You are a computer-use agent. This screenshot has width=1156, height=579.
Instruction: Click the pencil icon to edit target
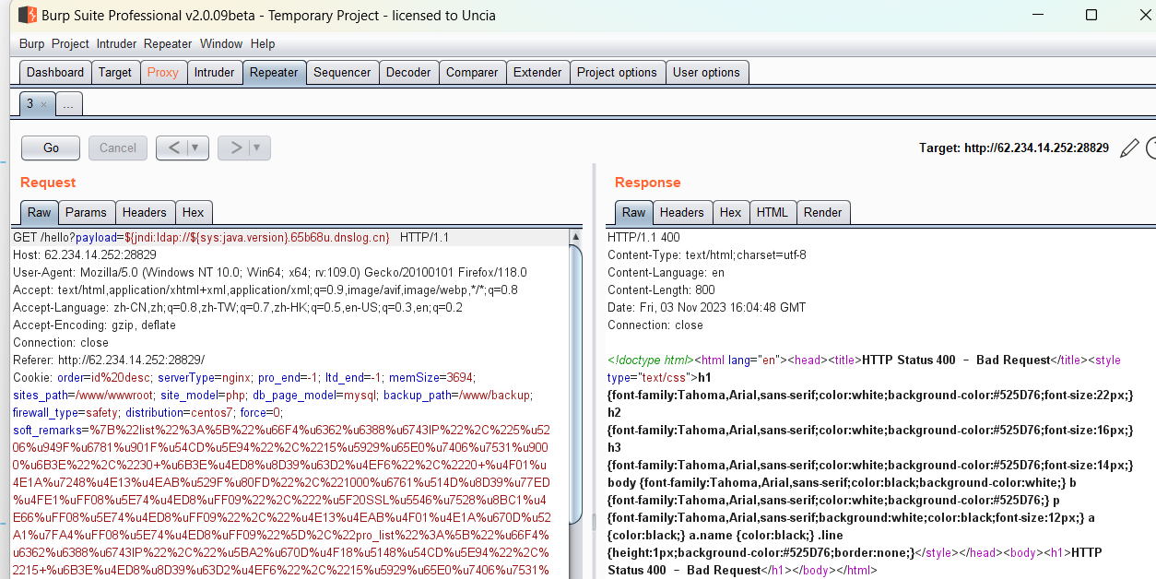[x=1129, y=148]
